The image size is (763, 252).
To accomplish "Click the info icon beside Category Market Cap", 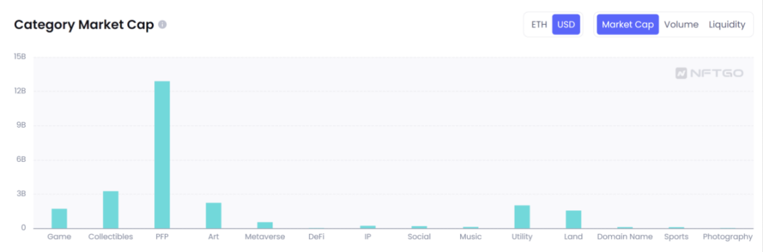I will (163, 24).
